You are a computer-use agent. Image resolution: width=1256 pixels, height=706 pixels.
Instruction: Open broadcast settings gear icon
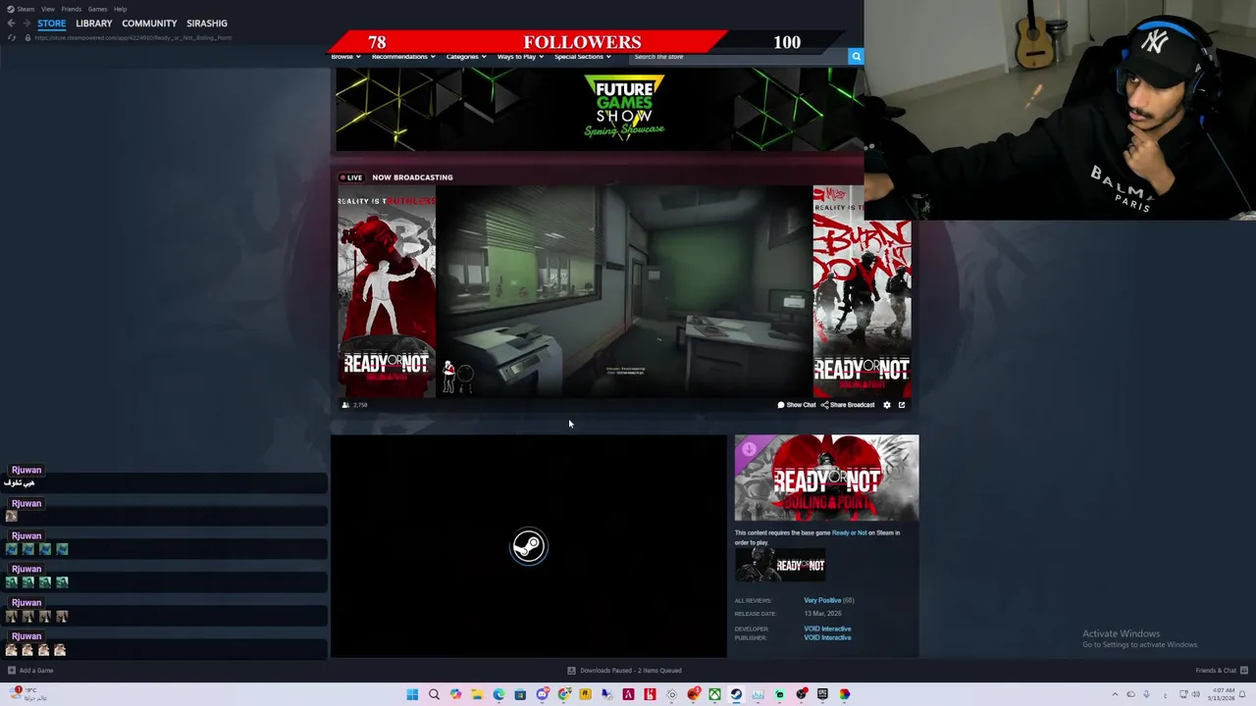[x=887, y=405]
